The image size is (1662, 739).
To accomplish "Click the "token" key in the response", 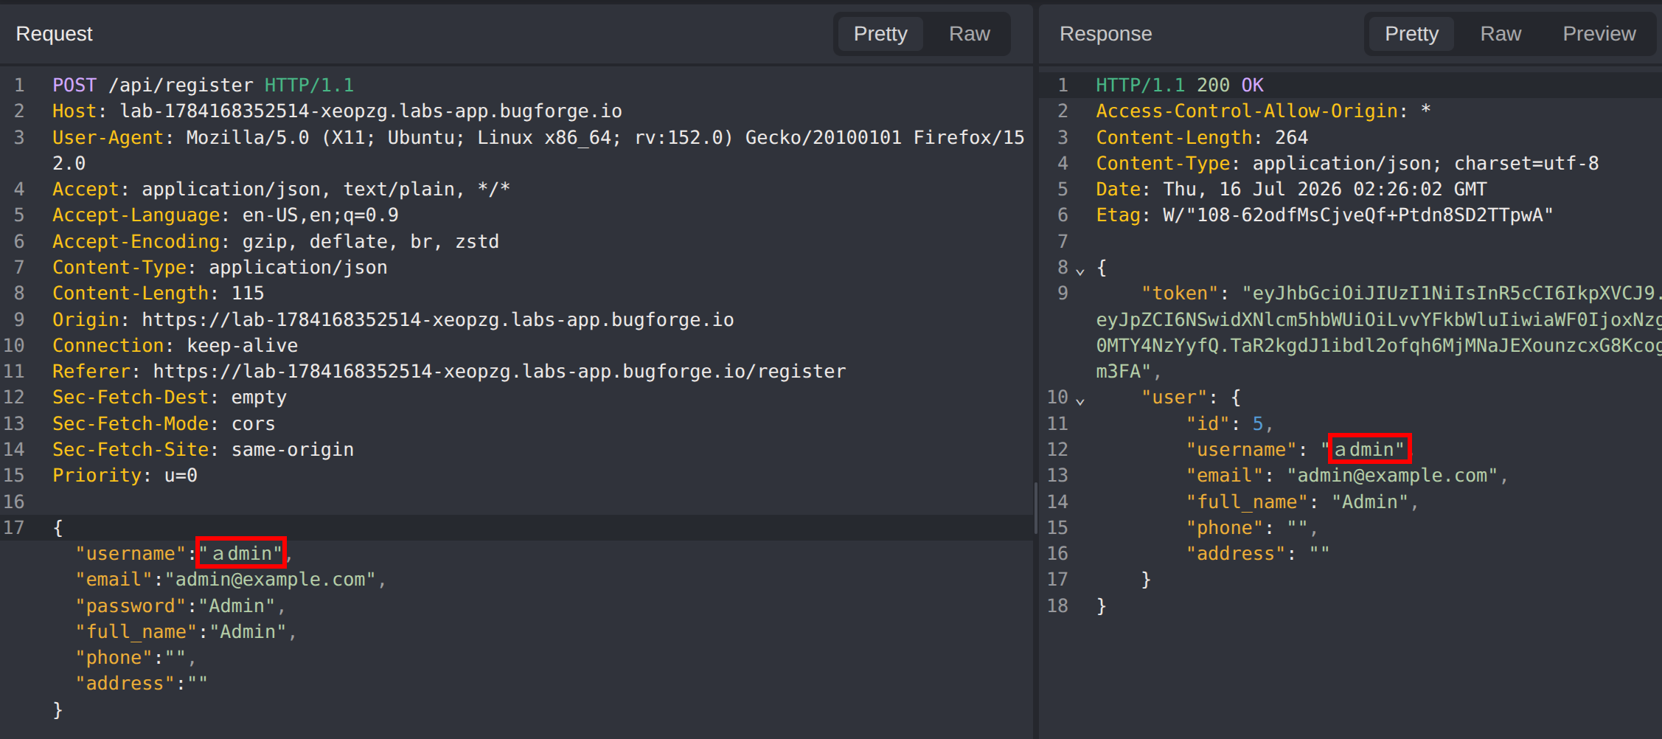I will tap(1180, 293).
